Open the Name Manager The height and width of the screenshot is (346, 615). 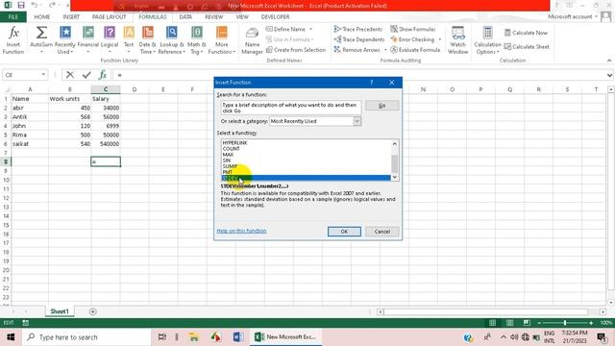point(252,40)
